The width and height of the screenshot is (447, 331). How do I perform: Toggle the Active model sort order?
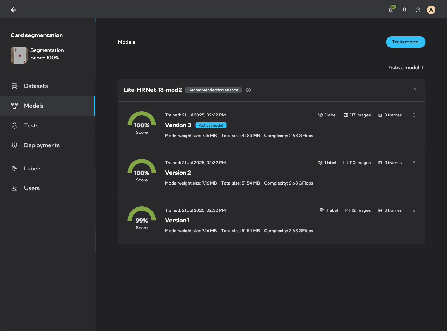406,67
